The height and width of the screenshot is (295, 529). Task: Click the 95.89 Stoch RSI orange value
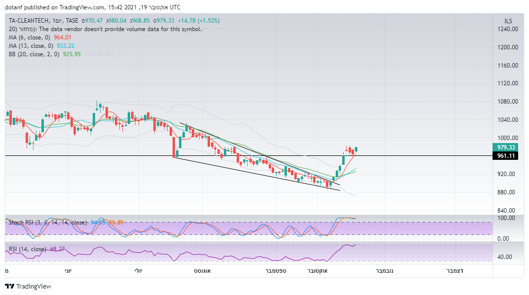pyautogui.click(x=116, y=222)
